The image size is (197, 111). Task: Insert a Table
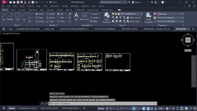94,21
